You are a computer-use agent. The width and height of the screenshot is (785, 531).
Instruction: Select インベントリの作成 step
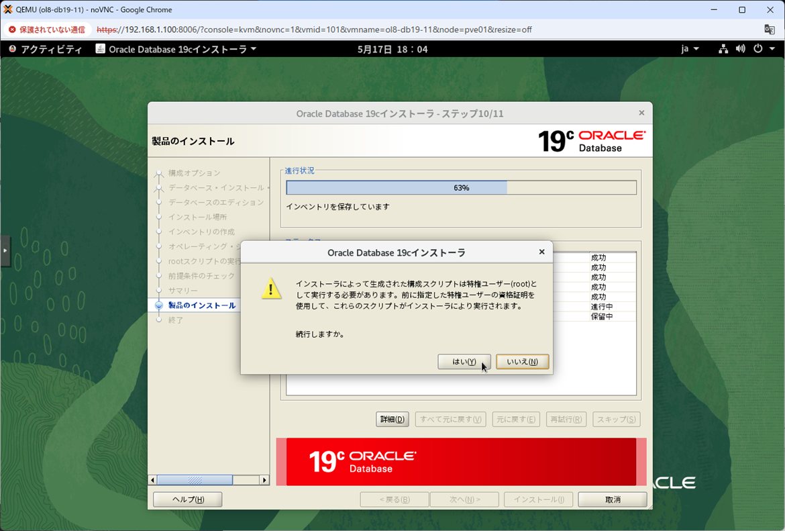point(201,232)
